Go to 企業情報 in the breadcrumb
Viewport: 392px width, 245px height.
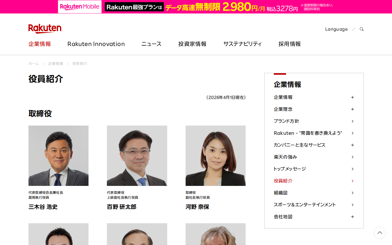tap(55, 63)
